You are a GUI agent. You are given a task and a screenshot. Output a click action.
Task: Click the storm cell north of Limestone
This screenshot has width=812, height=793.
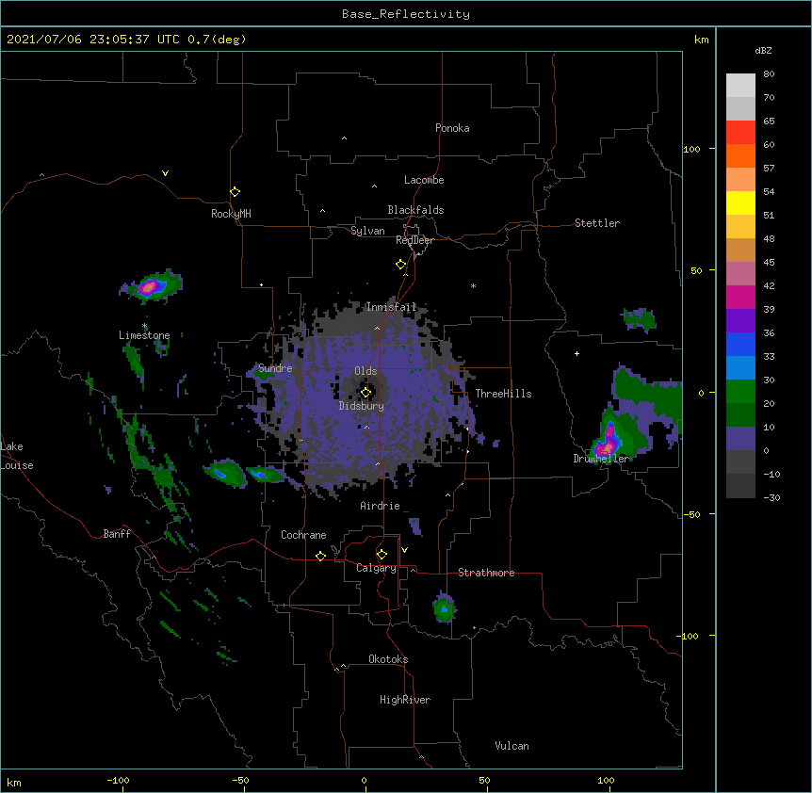[152, 286]
